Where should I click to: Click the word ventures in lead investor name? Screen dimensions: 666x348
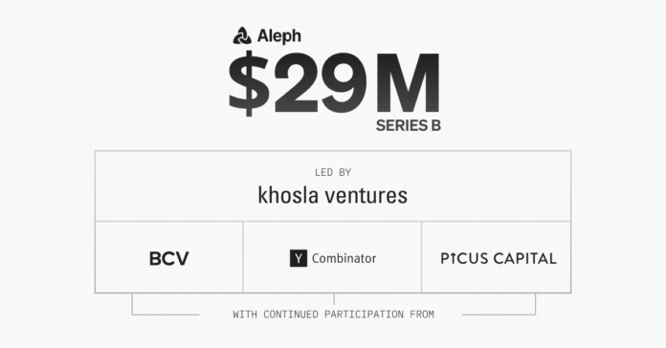point(366,197)
